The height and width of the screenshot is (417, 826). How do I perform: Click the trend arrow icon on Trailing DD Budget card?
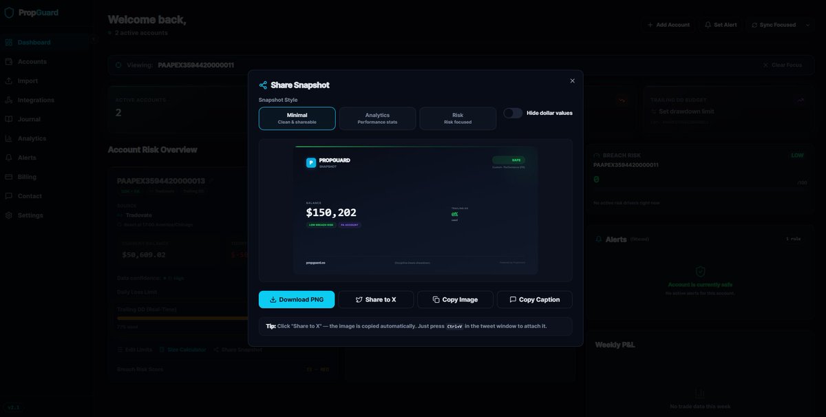(801, 100)
